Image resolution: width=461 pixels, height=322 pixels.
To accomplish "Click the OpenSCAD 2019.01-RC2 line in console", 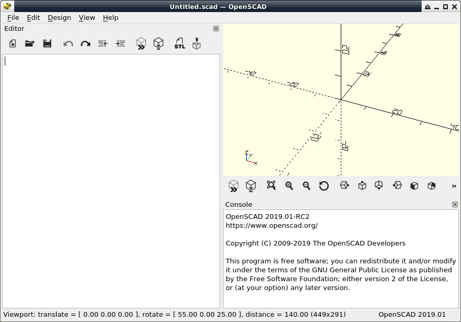I will [x=268, y=217].
